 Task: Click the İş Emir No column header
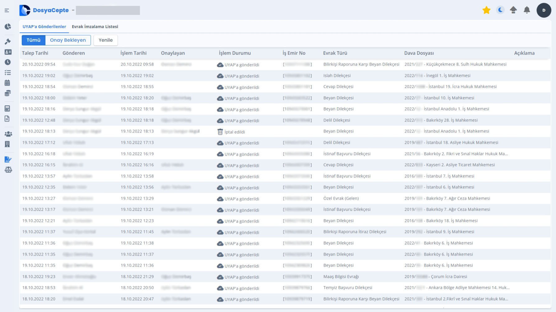(294, 53)
